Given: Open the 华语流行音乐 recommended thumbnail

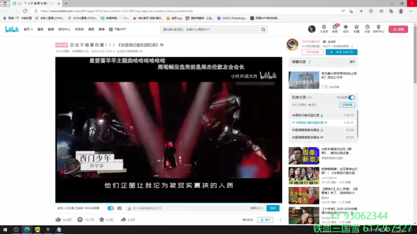Looking at the screenshot, I should tap(304, 176).
